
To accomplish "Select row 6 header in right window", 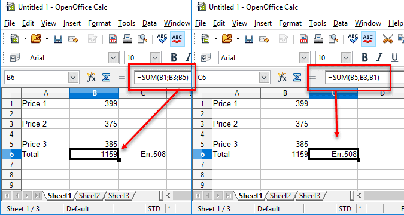I will 202,154.
